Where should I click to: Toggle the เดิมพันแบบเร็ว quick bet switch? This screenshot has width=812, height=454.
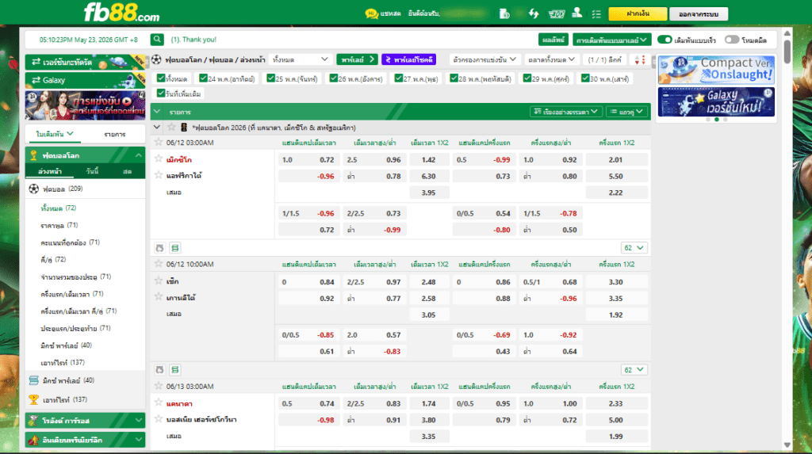[665, 40]
